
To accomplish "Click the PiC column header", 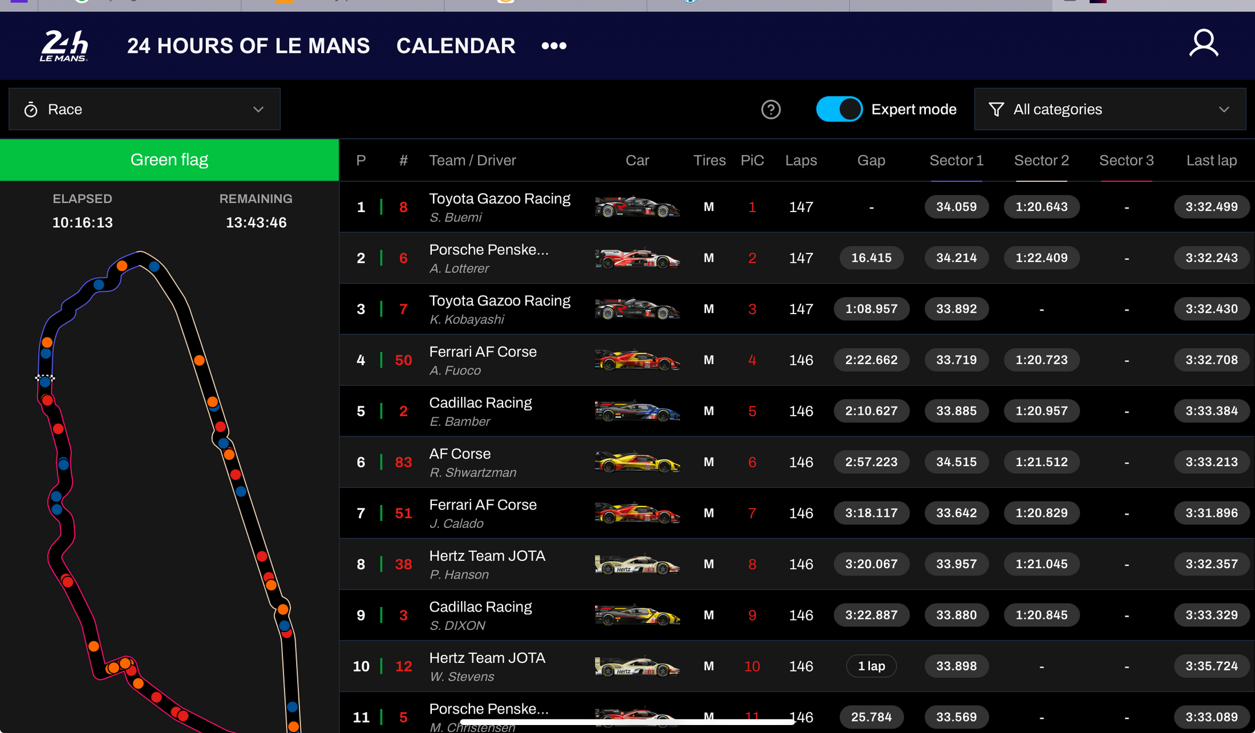I will 752,161.
